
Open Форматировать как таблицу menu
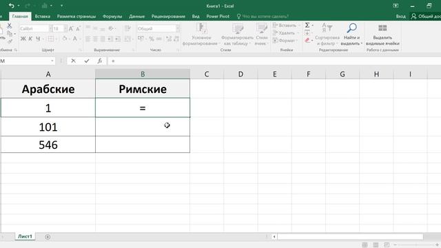pyautogui.click(x=237, y=34)
